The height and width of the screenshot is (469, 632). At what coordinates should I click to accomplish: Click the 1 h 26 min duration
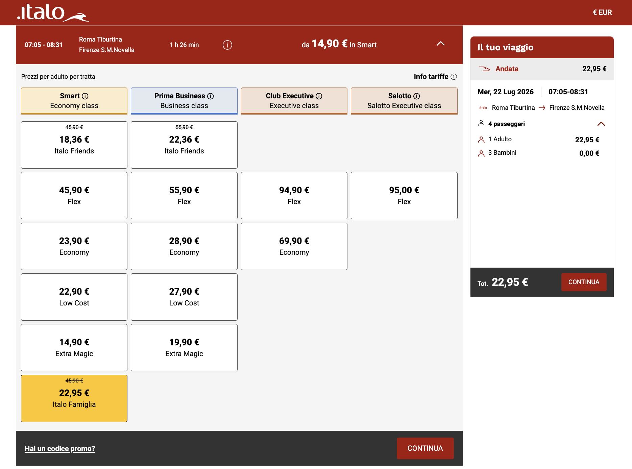[x=184, y=45]
